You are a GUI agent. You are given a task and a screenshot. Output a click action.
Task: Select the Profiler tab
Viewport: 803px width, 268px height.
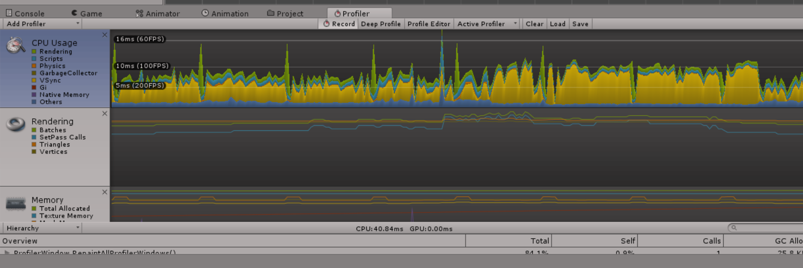pyautogui.click(x=359, y=14)
